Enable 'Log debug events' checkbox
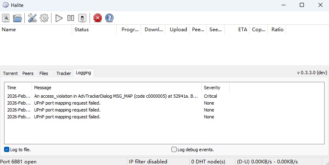 tap(174, 150)
